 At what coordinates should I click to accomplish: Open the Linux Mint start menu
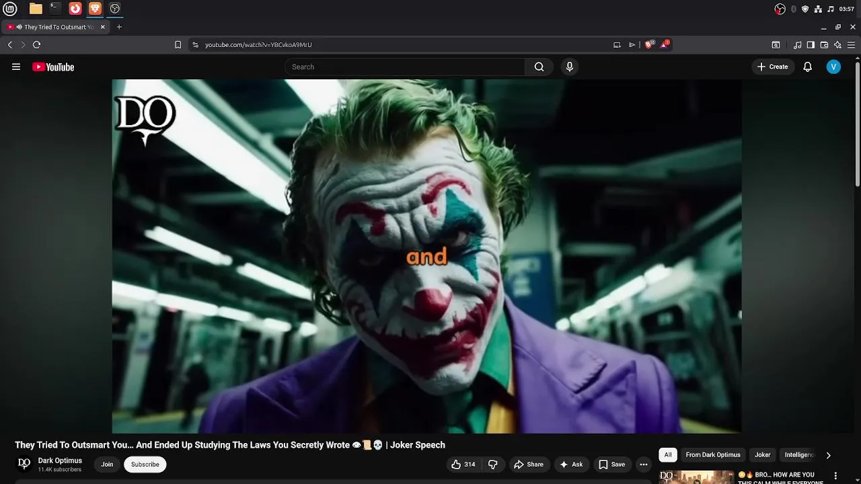coord(10,9)
